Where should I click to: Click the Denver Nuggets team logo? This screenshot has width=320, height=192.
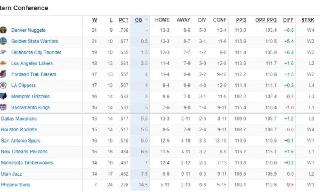click(3, 30)
